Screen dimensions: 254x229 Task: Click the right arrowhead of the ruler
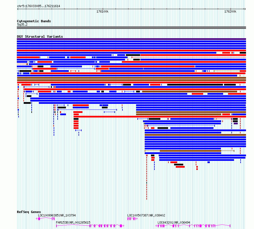245,9
